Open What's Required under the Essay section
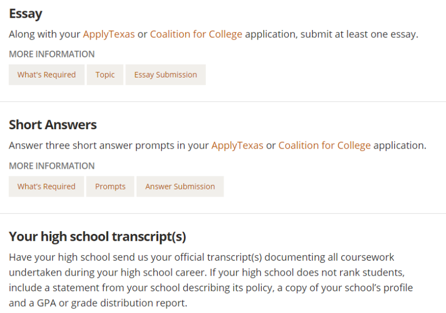The height and width of the screenshot is (313, 446). pyautogui.click(x=46, y=75)
